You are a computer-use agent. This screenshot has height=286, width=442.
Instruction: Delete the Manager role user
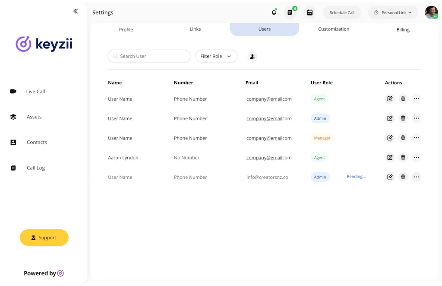[x=403, y=138]
